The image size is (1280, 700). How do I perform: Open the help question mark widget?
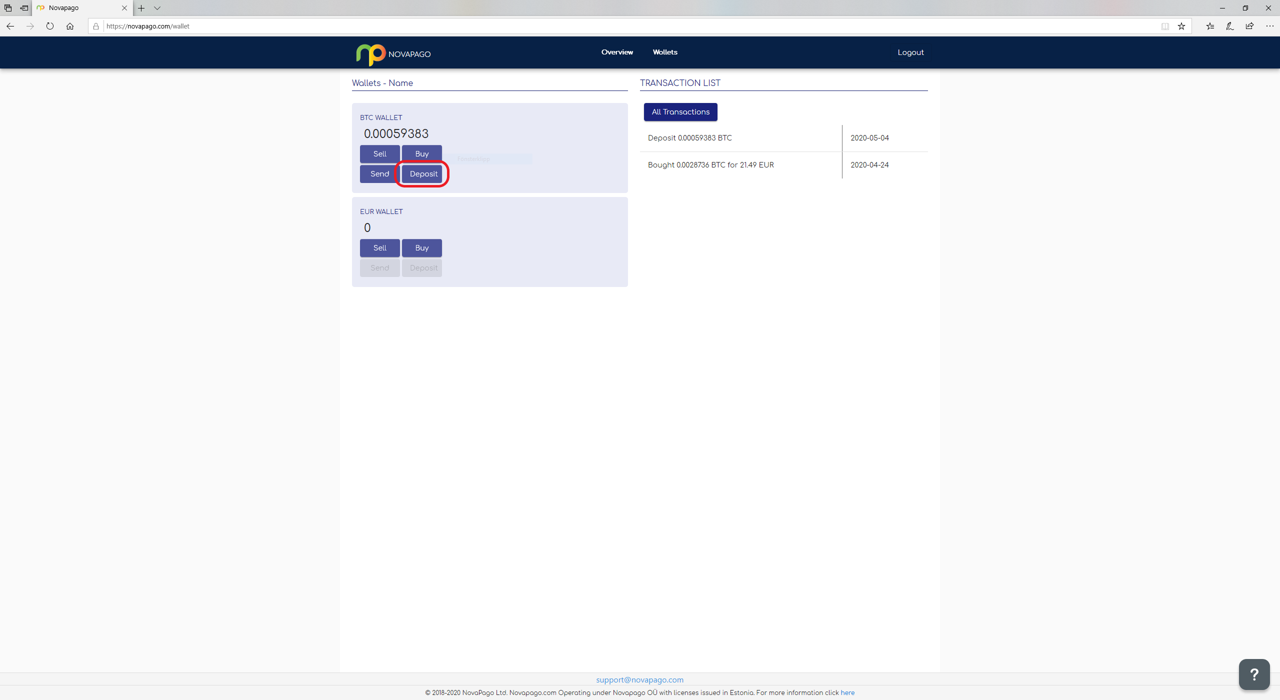[1254, 674]
